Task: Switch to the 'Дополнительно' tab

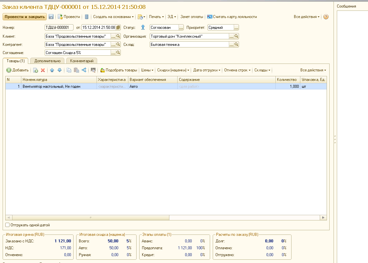Action: point(47,61)
